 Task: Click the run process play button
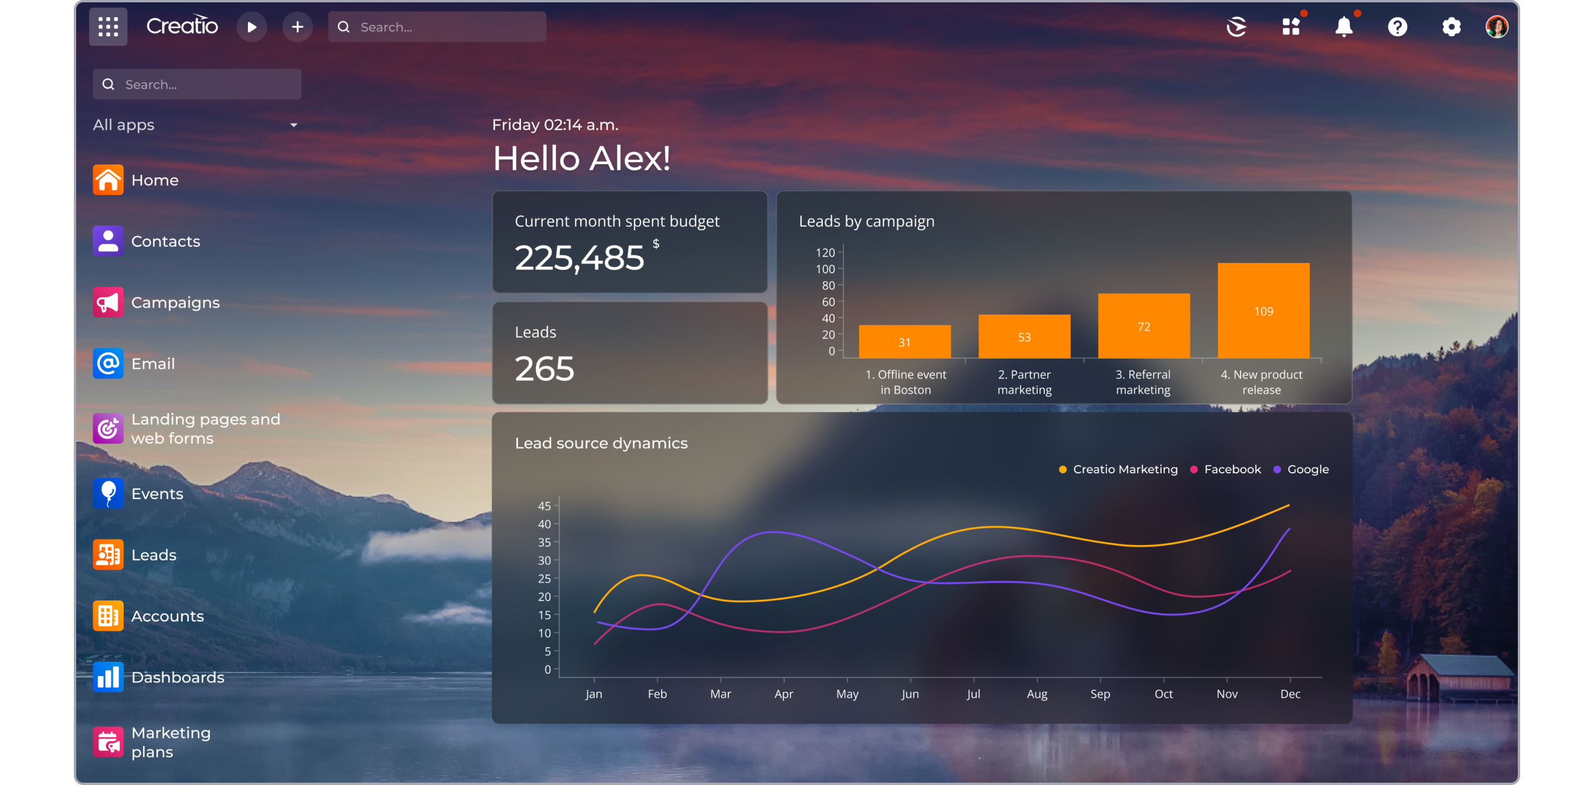pos(251,26)
